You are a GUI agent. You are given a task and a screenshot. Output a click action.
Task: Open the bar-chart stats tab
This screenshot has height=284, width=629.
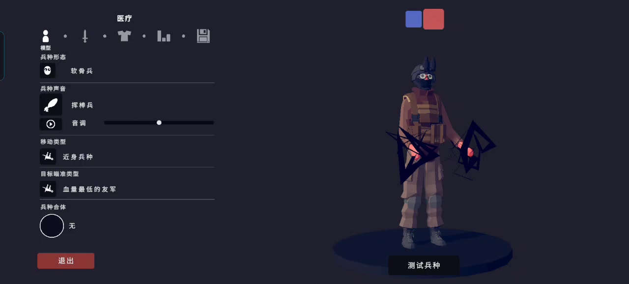coord(164,36)
